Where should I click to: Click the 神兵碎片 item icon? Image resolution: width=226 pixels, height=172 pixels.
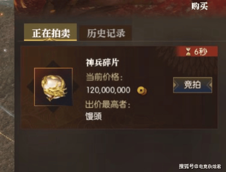[x=53, y=87]
